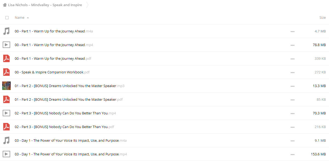Click video icon of Power of Your Voice .mp4
The width and height of the screenshot is (329, 161).
pos(6,154)
